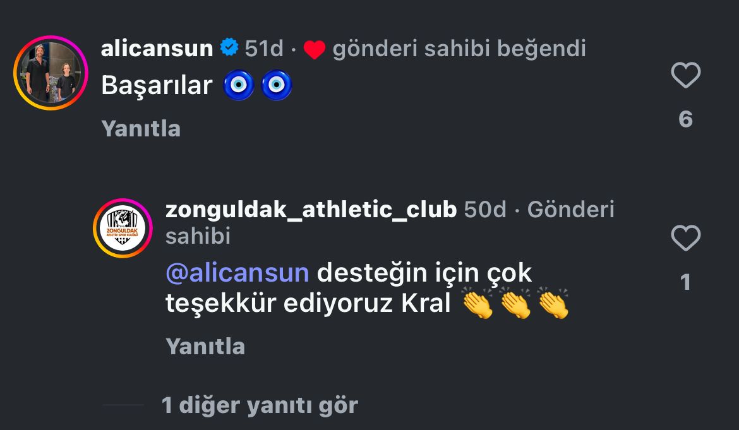Click the blue verified badge beside alicansun
739x430 pixels.
coord(229,47)
